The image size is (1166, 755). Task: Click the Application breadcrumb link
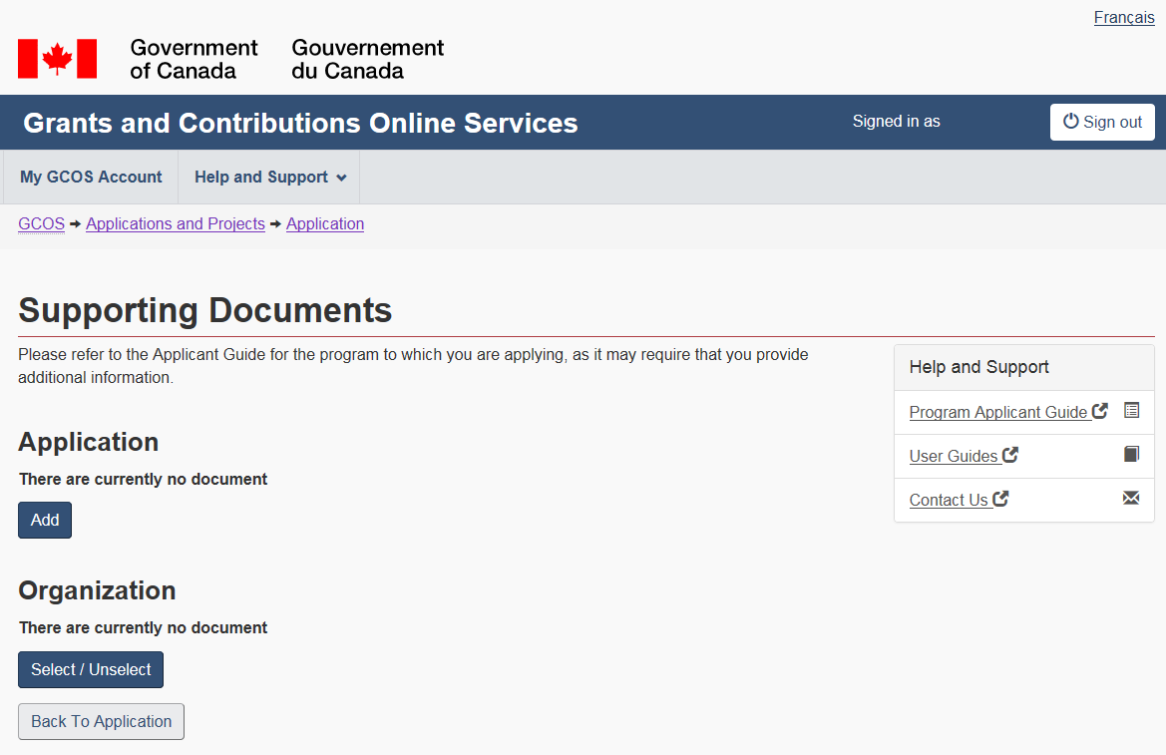click(325, 224)
